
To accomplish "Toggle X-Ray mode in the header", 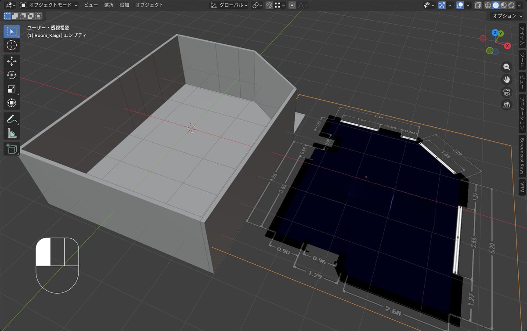I will tap(478, 5).
